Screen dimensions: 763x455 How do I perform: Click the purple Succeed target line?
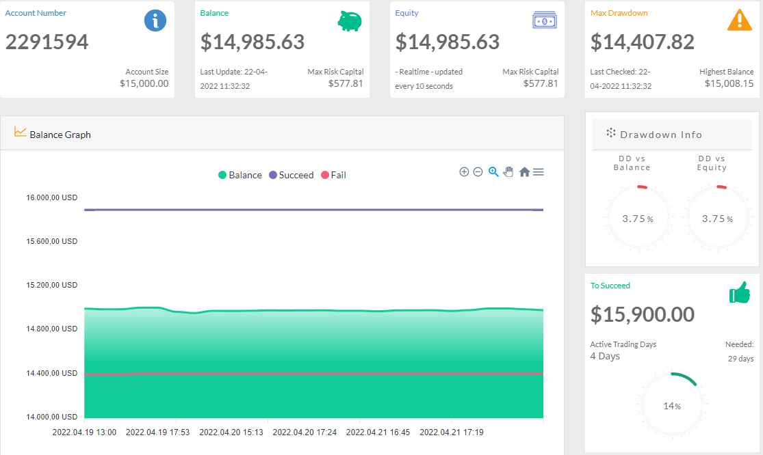tap(314, 210)
